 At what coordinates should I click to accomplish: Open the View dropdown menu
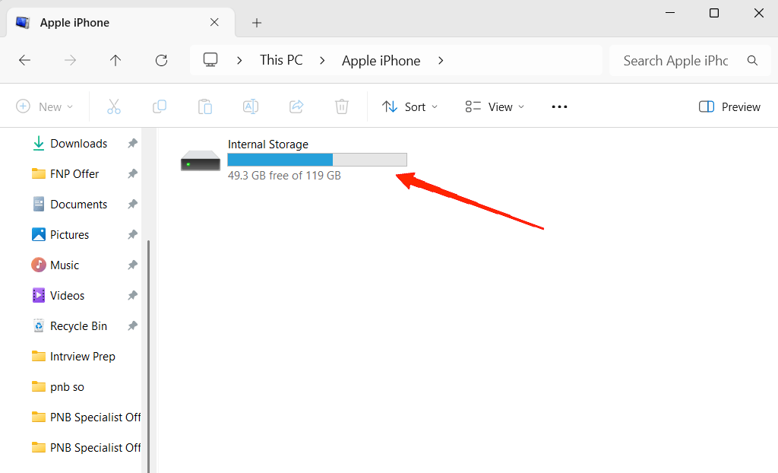click(x=495, y=106)
